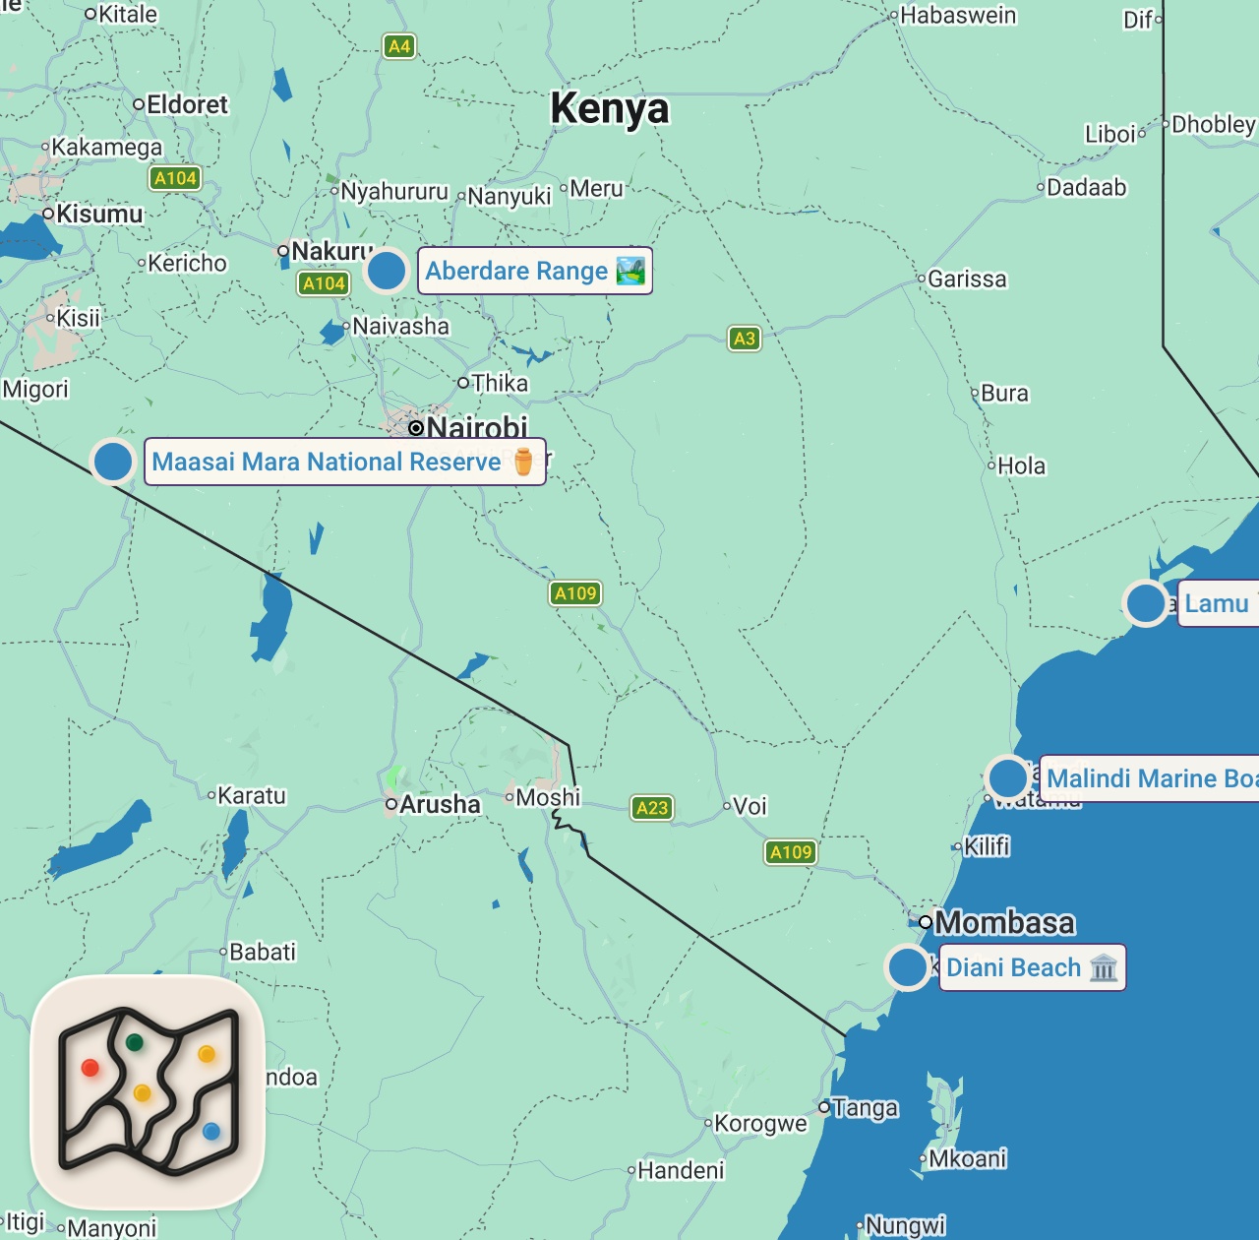Click the A104 shield near Kakamega
Screen dimensions: 1259x1240
pos(176,178)
